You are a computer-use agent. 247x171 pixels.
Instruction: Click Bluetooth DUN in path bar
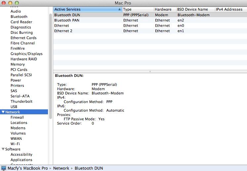point(89,168)
